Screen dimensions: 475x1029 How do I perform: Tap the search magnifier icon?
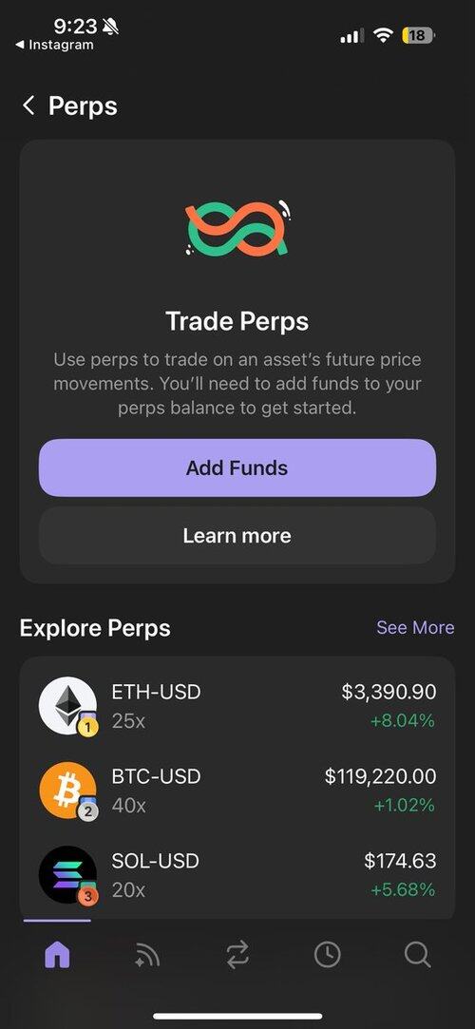point(417,955)
